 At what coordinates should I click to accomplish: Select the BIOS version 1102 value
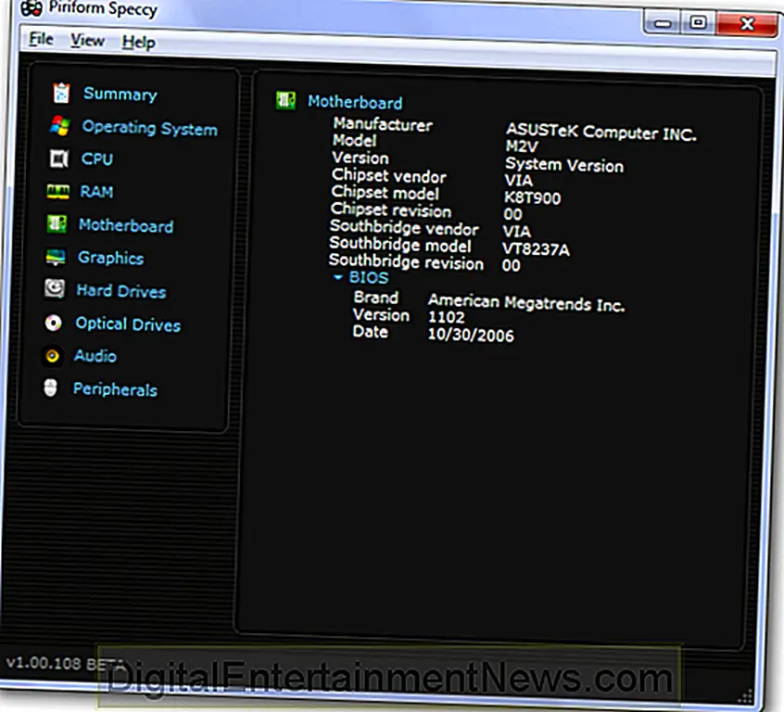(x=446, y=317)
